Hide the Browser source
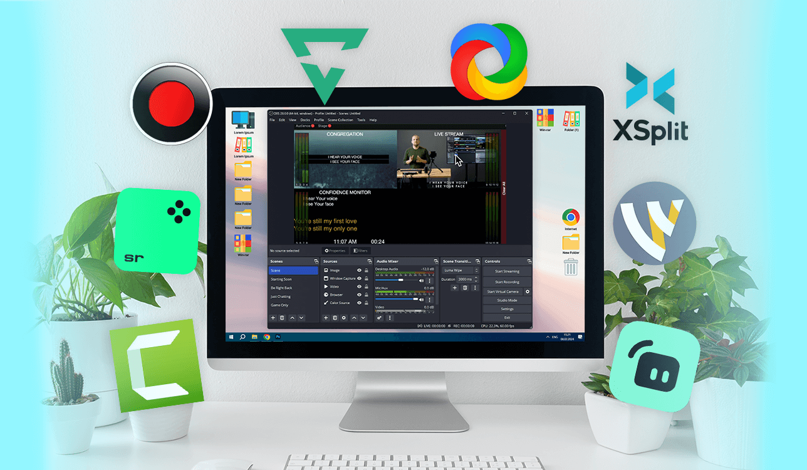 [x=359, y=295]
